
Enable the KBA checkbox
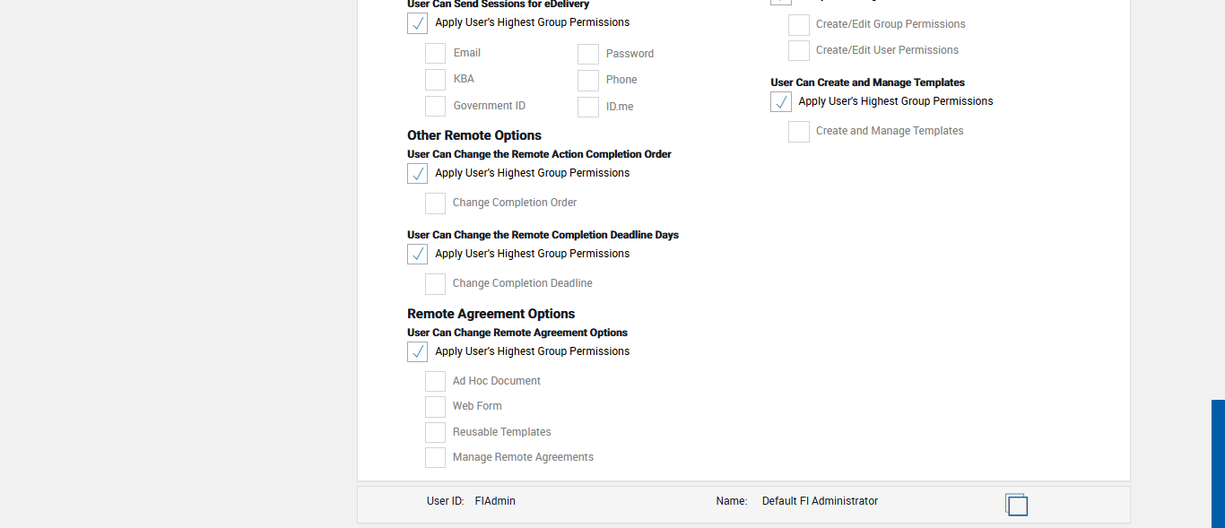point(435,80)
